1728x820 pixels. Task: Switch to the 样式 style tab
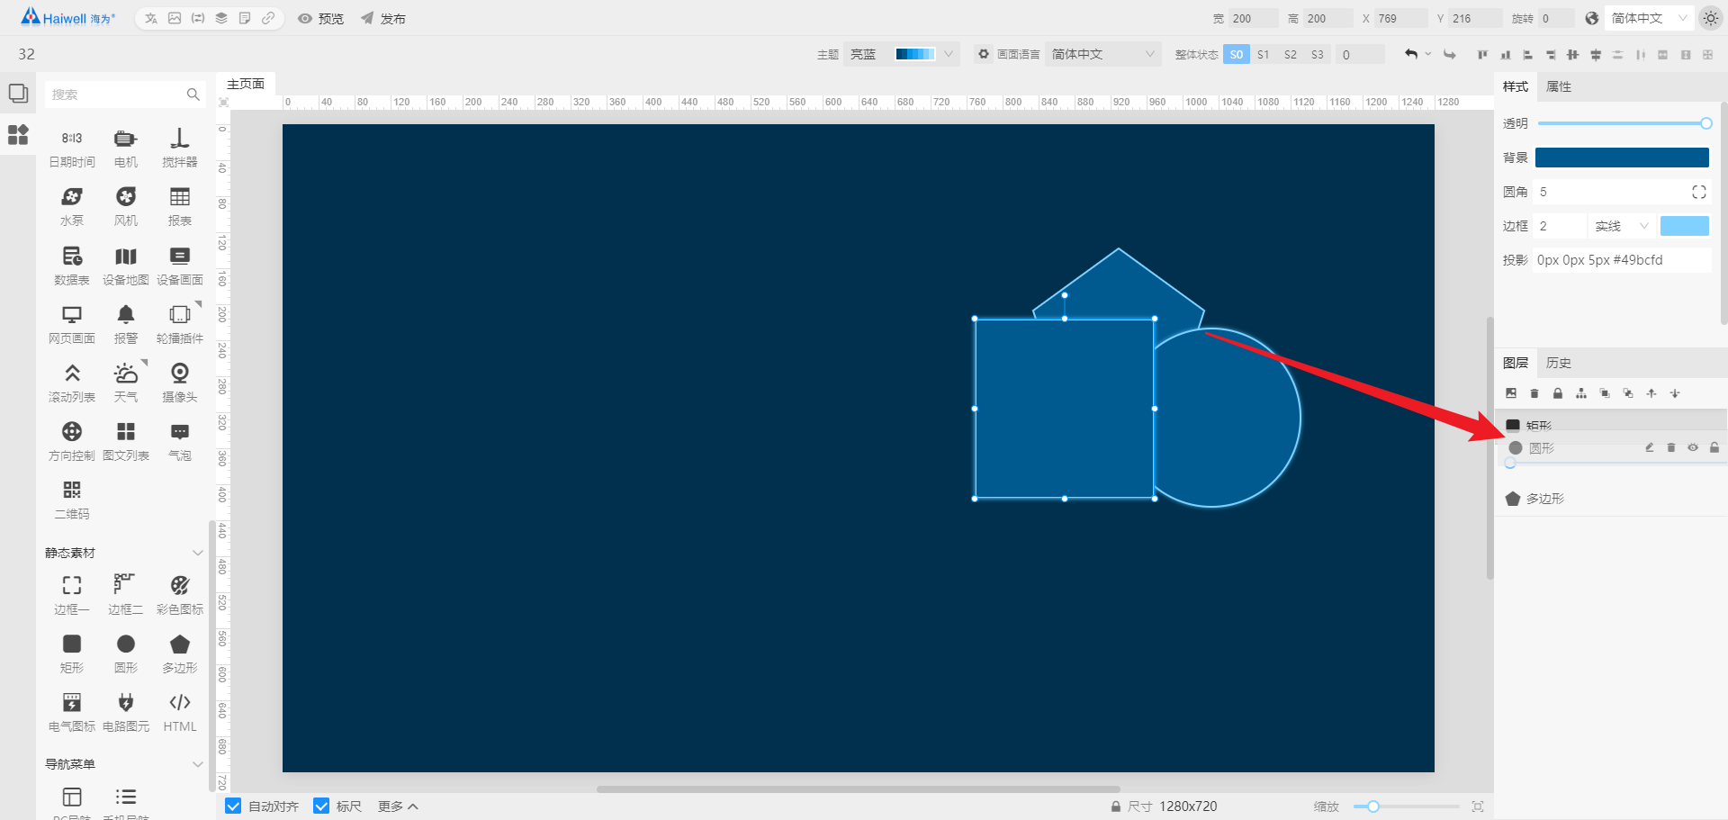pyautogui.click(x=1516, y=86)
